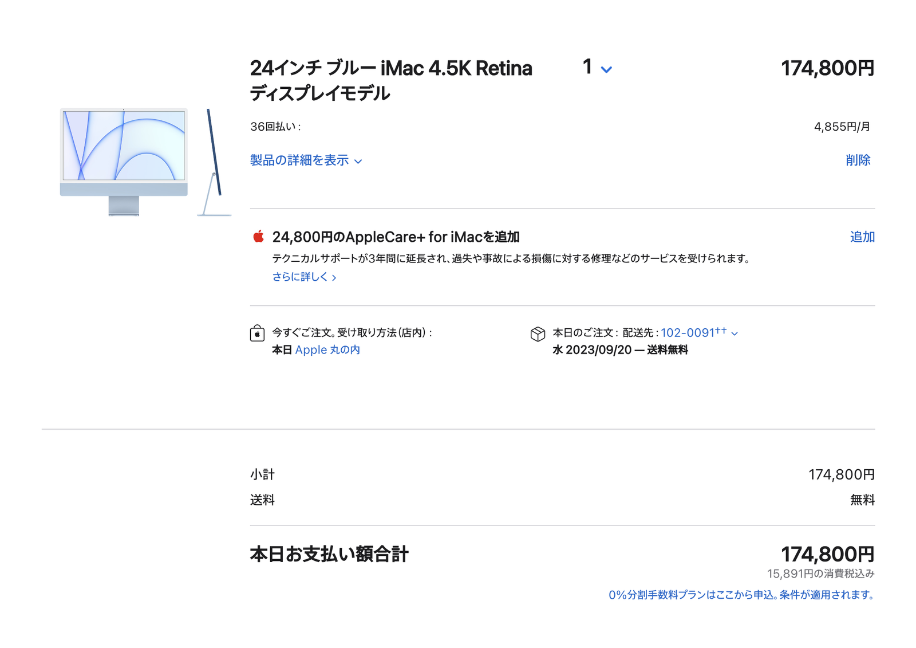Click the store pickup bag icon

(257, 333)
